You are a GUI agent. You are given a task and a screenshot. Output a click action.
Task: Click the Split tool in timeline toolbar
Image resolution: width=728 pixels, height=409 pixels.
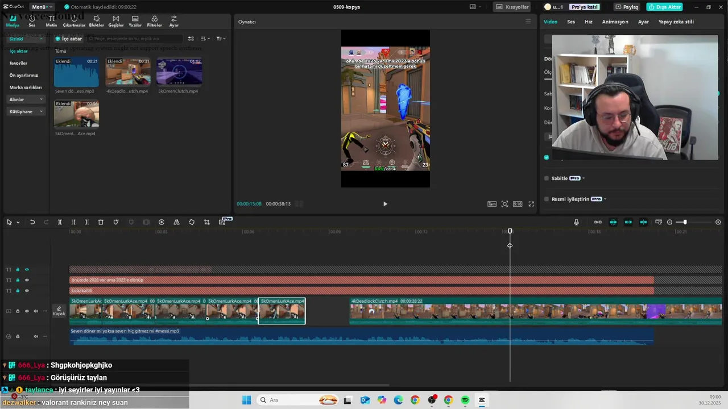[60, 222]
